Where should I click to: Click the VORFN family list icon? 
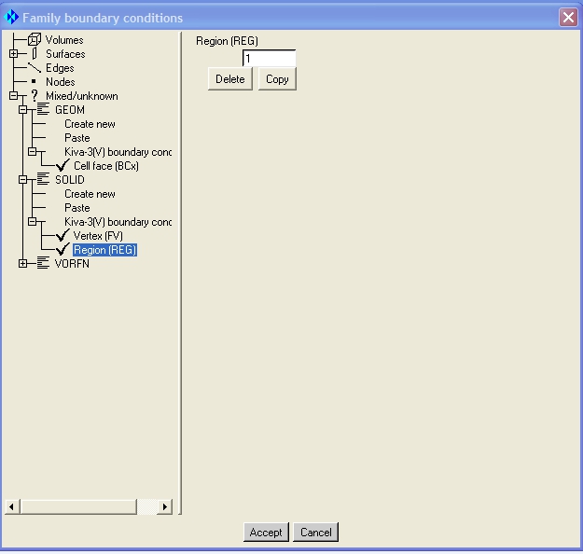[x=44, y=264]
